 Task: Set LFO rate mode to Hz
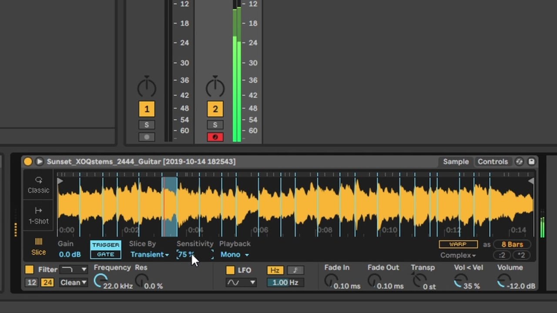(275, 270)
